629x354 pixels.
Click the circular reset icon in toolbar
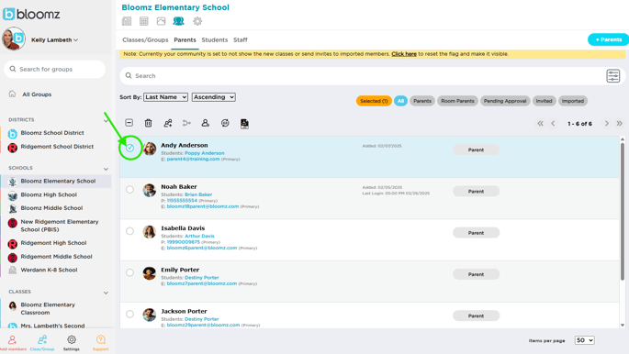coord(225,123)
